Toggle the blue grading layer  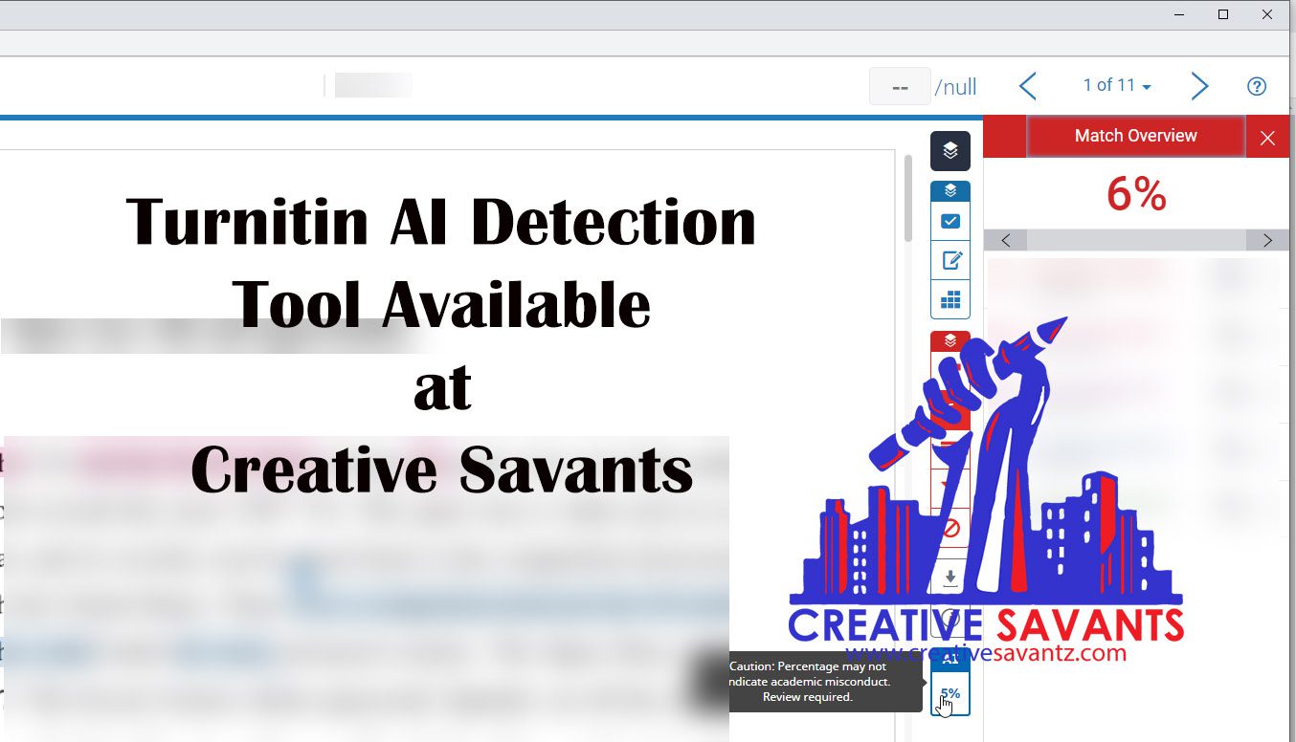pos(950,189)
